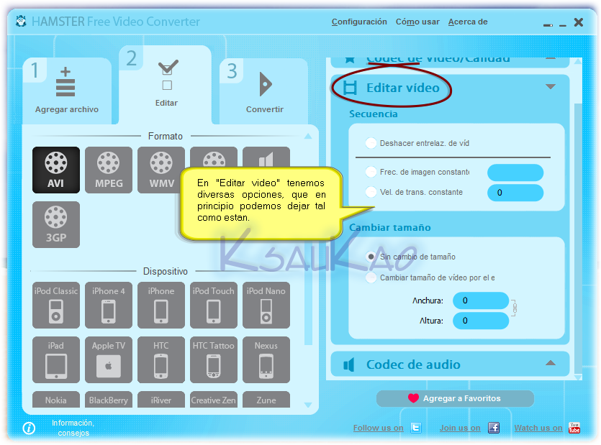Viewport: 601px width, 445px height.
Task: Click the Anchura width input field
Action: pyautogui.click(x=481, y=301)
